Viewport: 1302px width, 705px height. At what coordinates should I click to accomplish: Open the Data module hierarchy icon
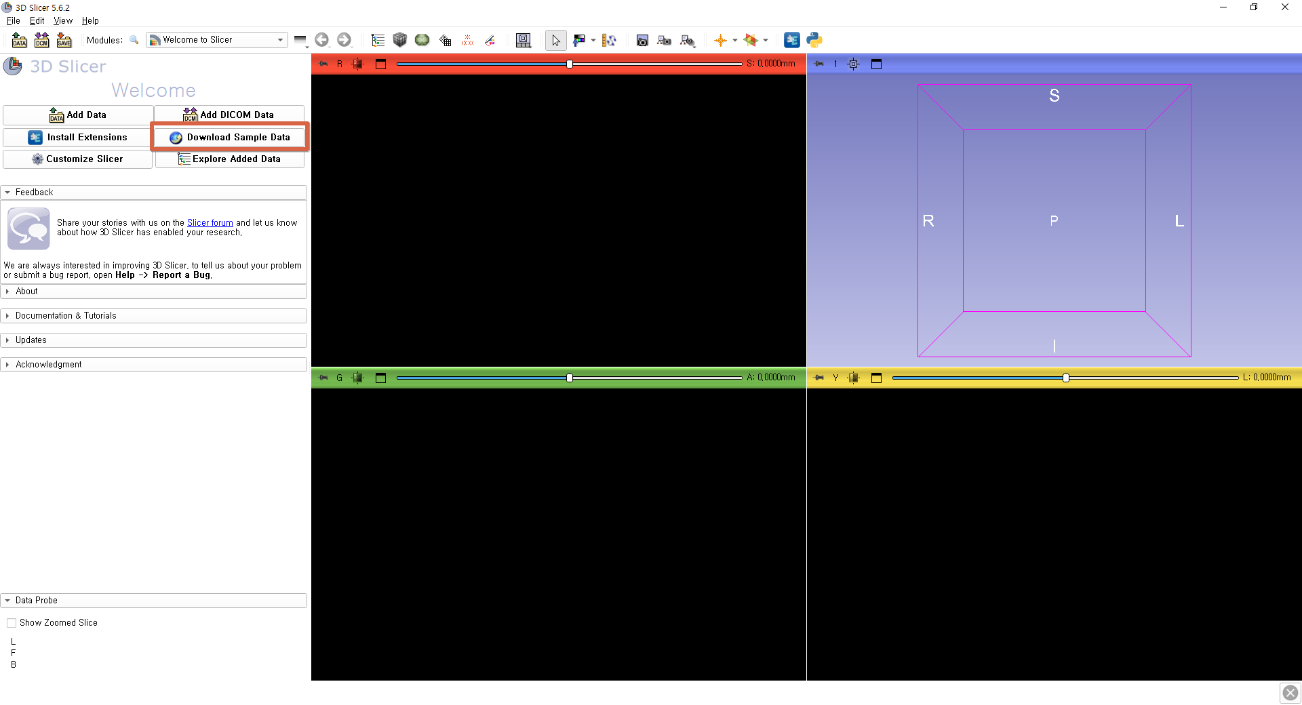point(378,40)
